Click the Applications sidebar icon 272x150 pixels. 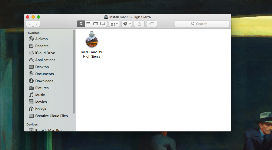(31, 60)
